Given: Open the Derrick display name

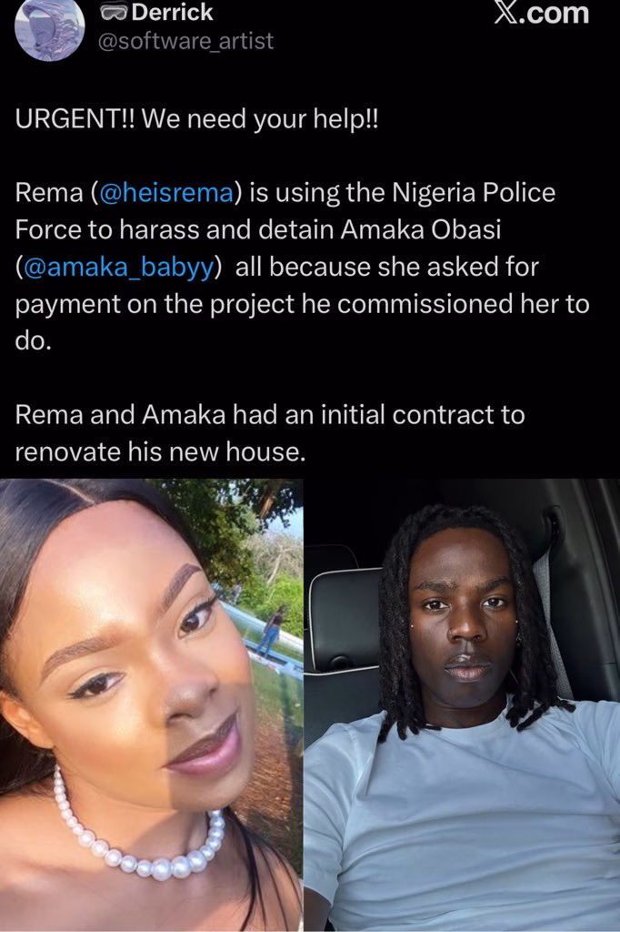Looking at the screenshot, I should pos(172,13).
